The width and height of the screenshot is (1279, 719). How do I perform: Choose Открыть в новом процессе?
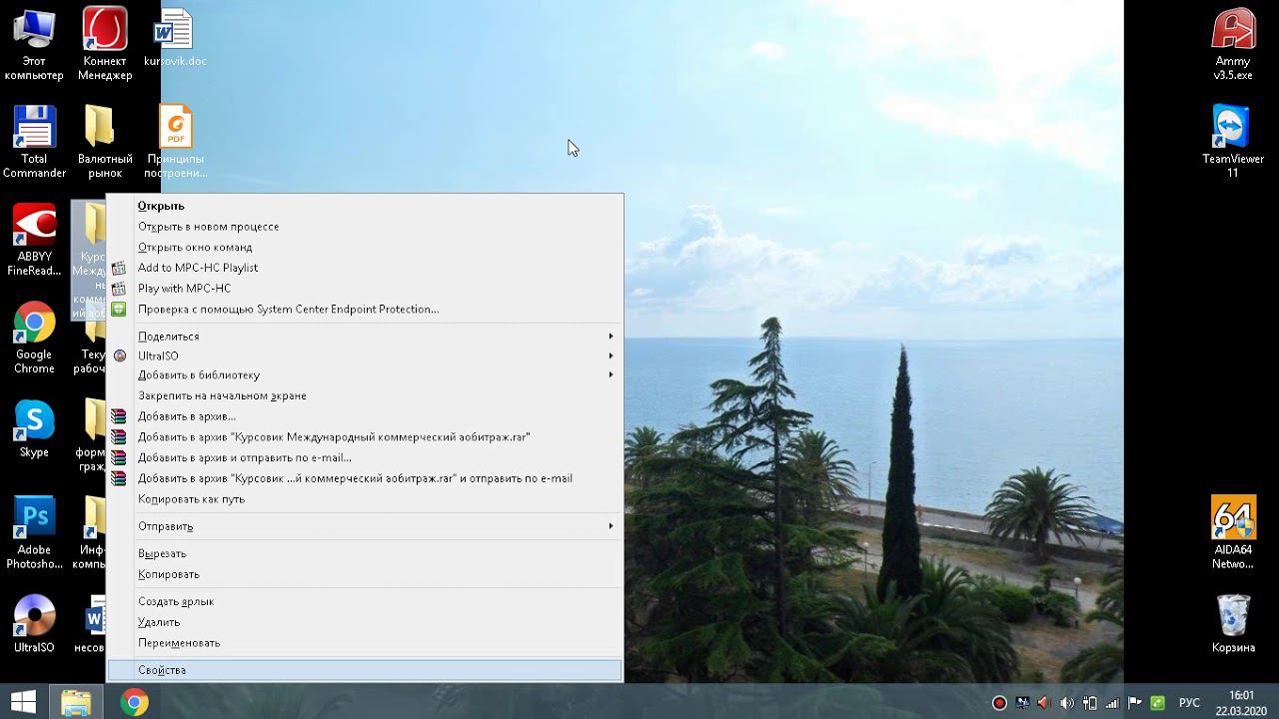click(x=365, y=227)
